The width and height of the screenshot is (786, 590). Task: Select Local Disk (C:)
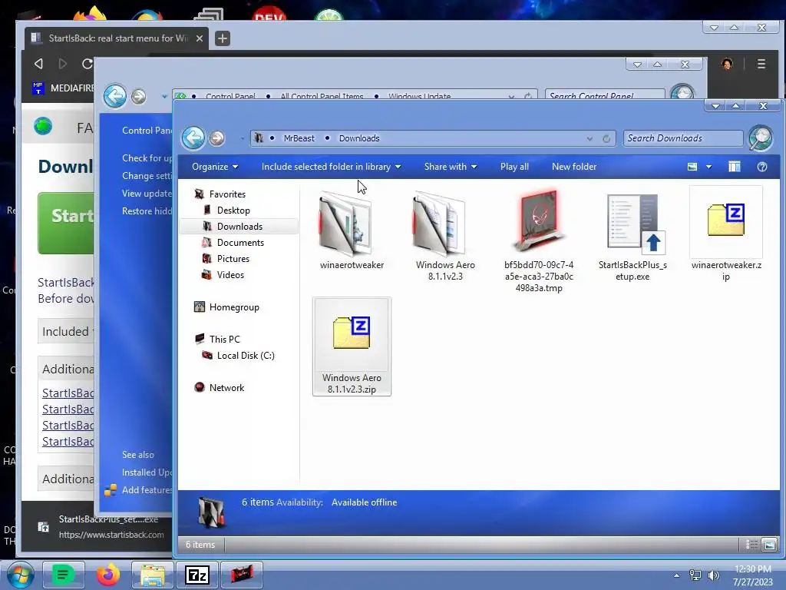click(245, 355)
